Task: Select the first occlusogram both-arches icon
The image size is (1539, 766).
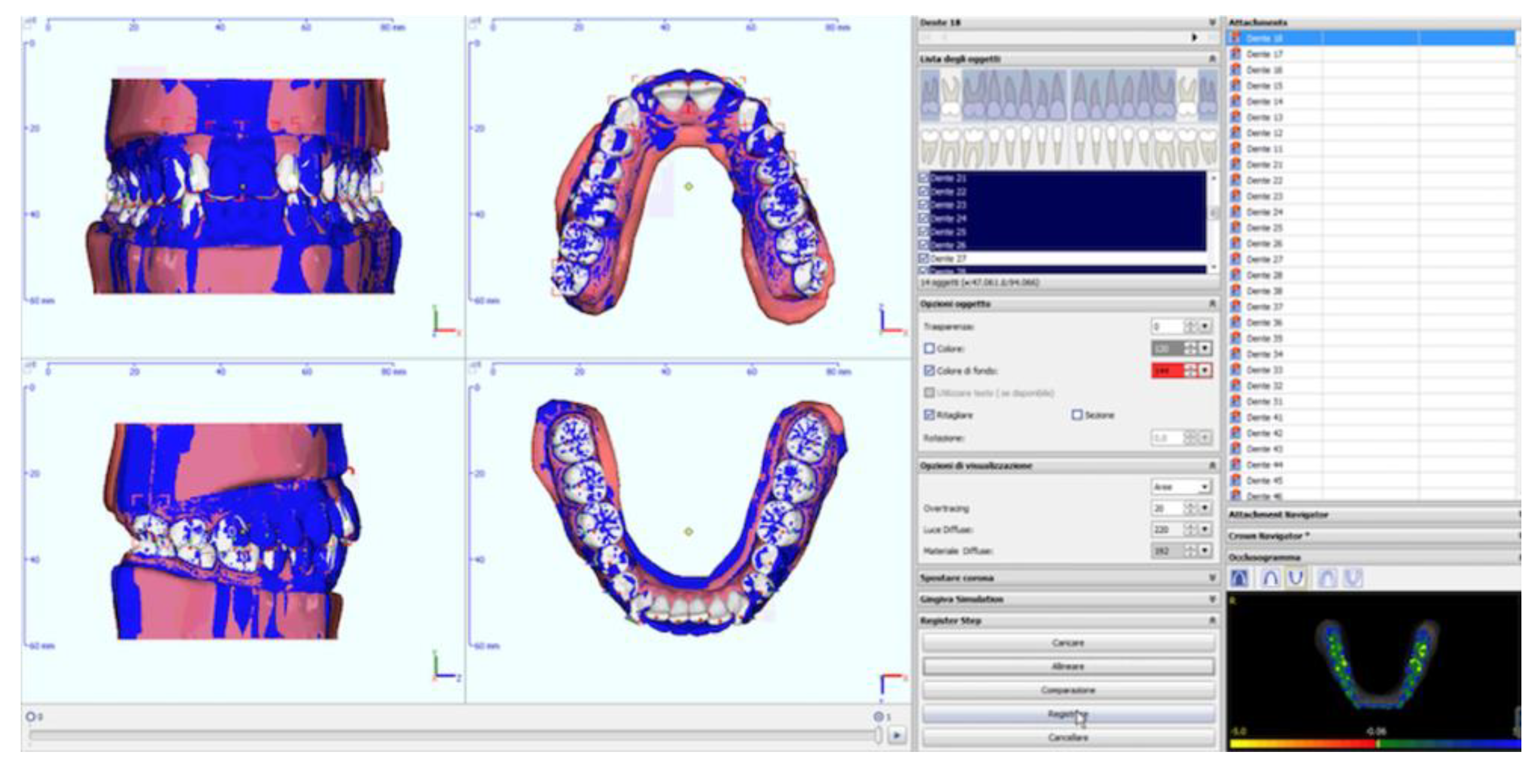Action: click(x=1240, y=578)
